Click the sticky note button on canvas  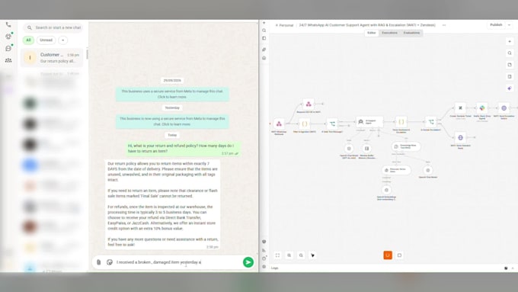[x=510, y=65]
